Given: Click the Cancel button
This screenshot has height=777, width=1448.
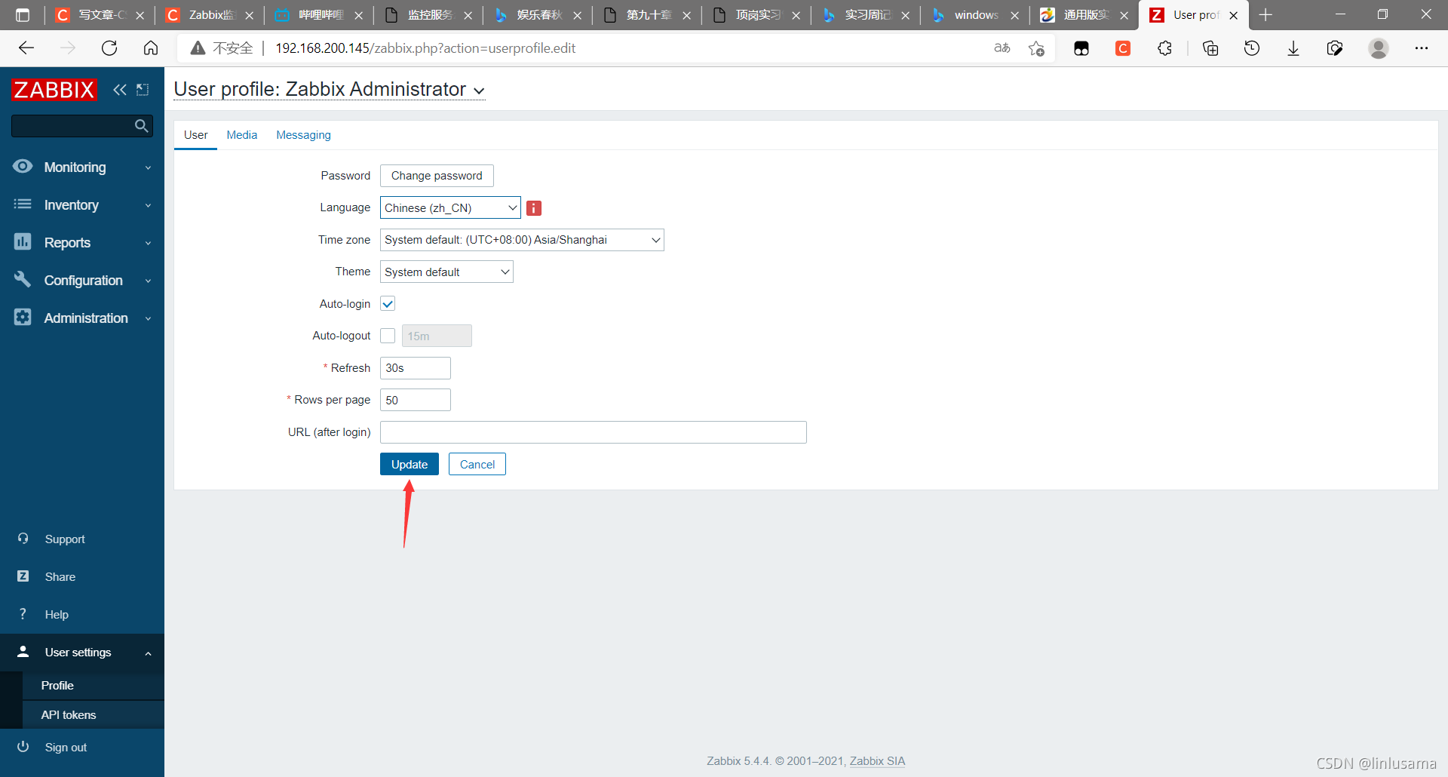Looking at the screenshot, I should 477,464.
